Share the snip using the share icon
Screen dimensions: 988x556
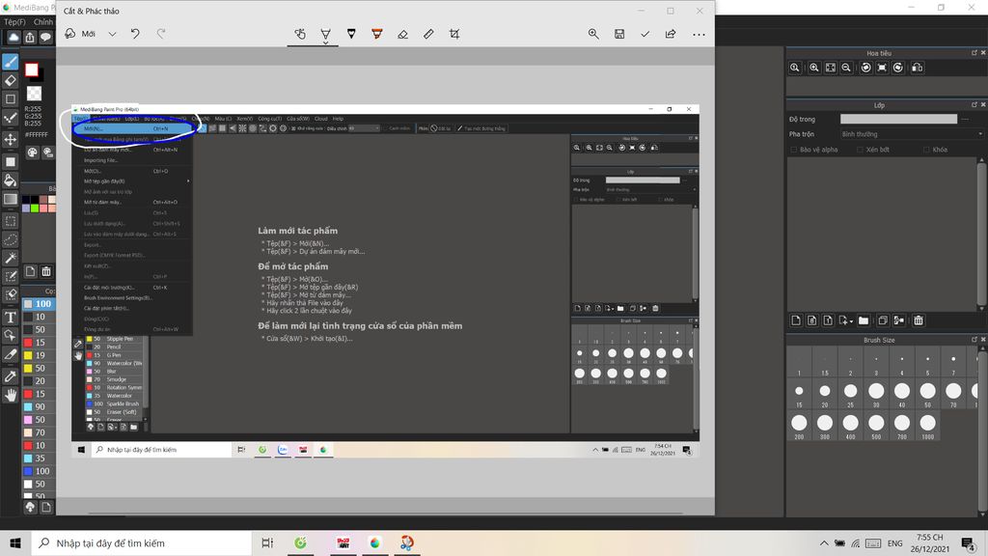671,34
